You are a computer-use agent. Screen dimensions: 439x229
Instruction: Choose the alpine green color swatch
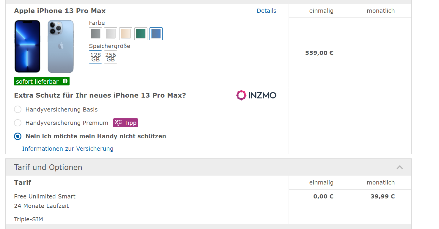click(141, 34)
